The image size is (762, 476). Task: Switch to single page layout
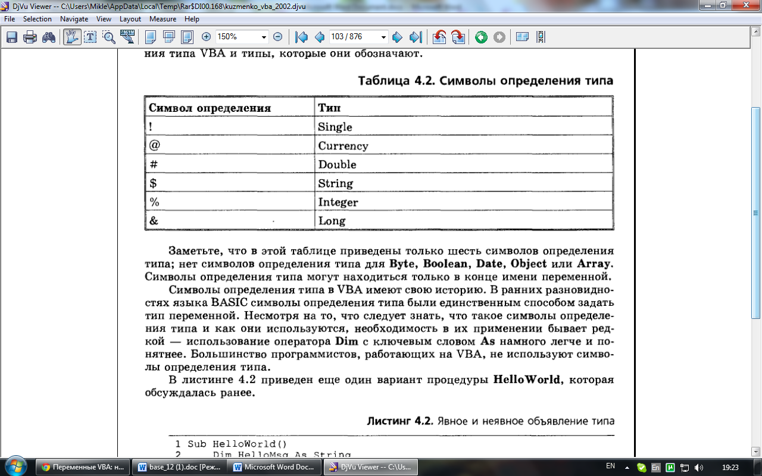click(x=150, y=37)
